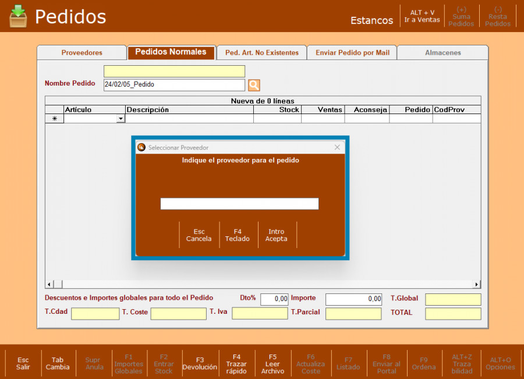Image resolution: width=524 pixels, height=379 pixels.
Task: Open the Ped. Art. No Existentes tab
Action: (261, 52)
